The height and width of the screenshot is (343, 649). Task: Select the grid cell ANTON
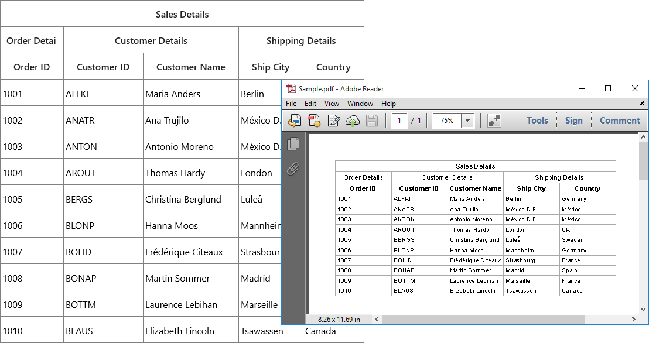click(103, 146)
